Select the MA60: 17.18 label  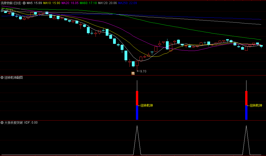(x=88, y=3)
